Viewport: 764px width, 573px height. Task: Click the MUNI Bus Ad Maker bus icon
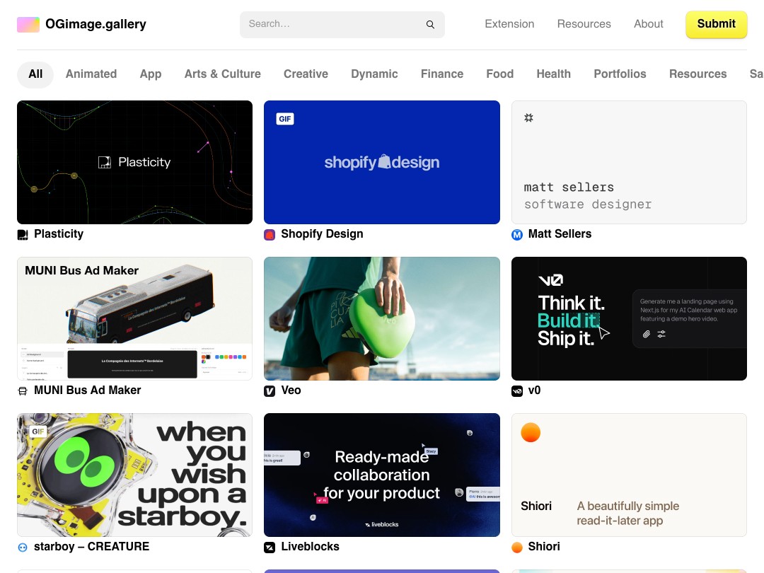click(23, 390)
